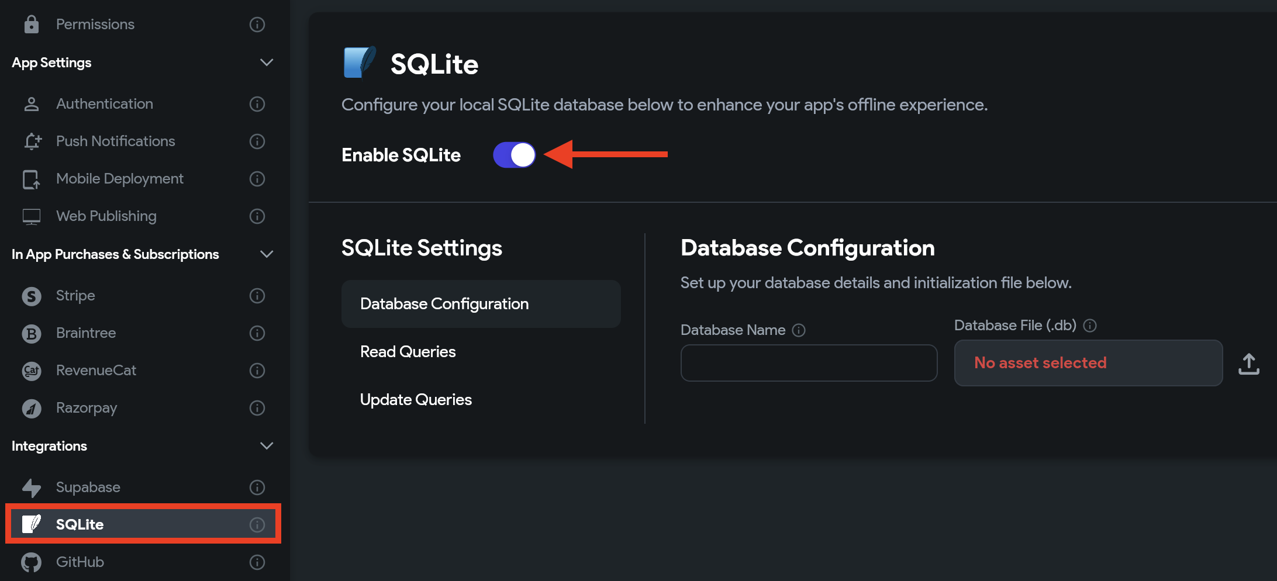The width and height of the screenshot is (1277, 581).
Task: Show info for Database Name field
Action: [x=799, y=330]
